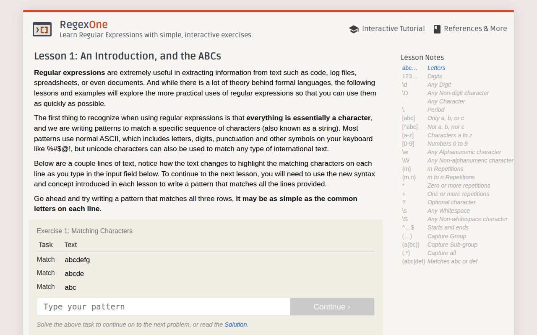The width and height of the screenshot is (537, 335).
Task: Open the Interactive Tutorial
Action: [x=393, y=28]
